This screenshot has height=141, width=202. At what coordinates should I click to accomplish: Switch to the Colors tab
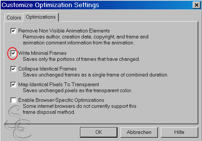(x=14, y=18)
